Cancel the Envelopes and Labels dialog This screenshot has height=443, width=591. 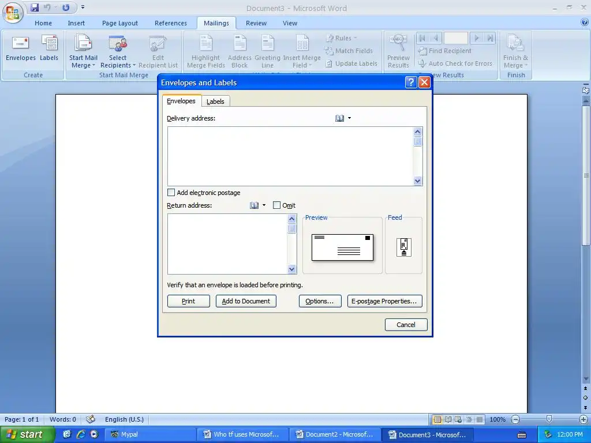[x=406, y=325]
